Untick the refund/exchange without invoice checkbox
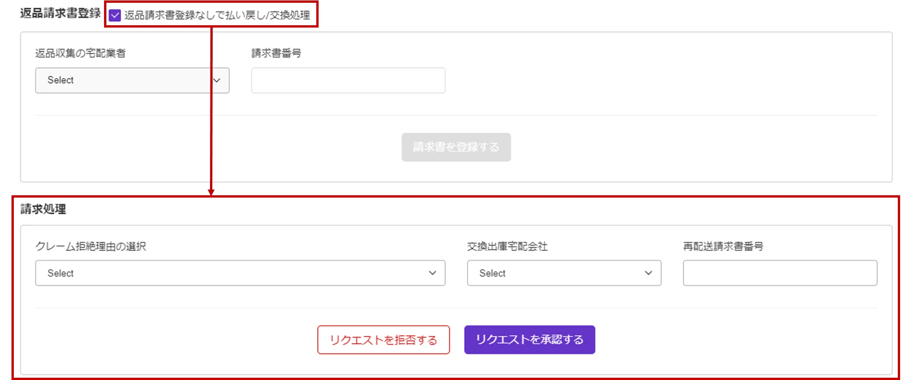The width and height of the screenshot is (907, 380). tap(115, 16)
